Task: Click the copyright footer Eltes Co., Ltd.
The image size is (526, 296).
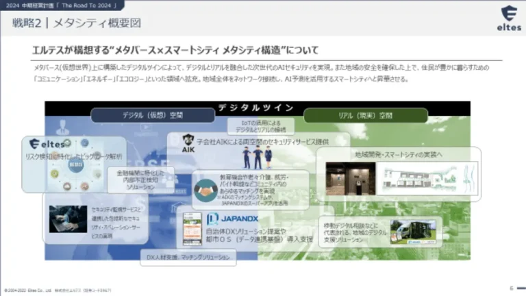Action: [x=58, y=291]
